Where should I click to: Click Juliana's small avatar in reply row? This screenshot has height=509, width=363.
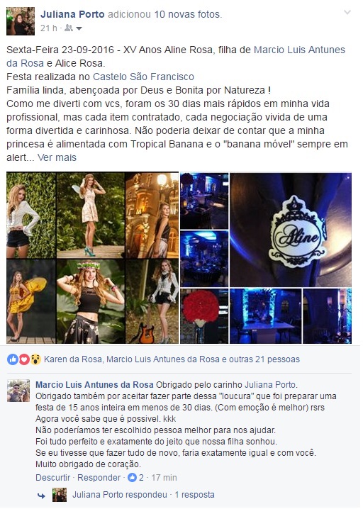[60, 495]
